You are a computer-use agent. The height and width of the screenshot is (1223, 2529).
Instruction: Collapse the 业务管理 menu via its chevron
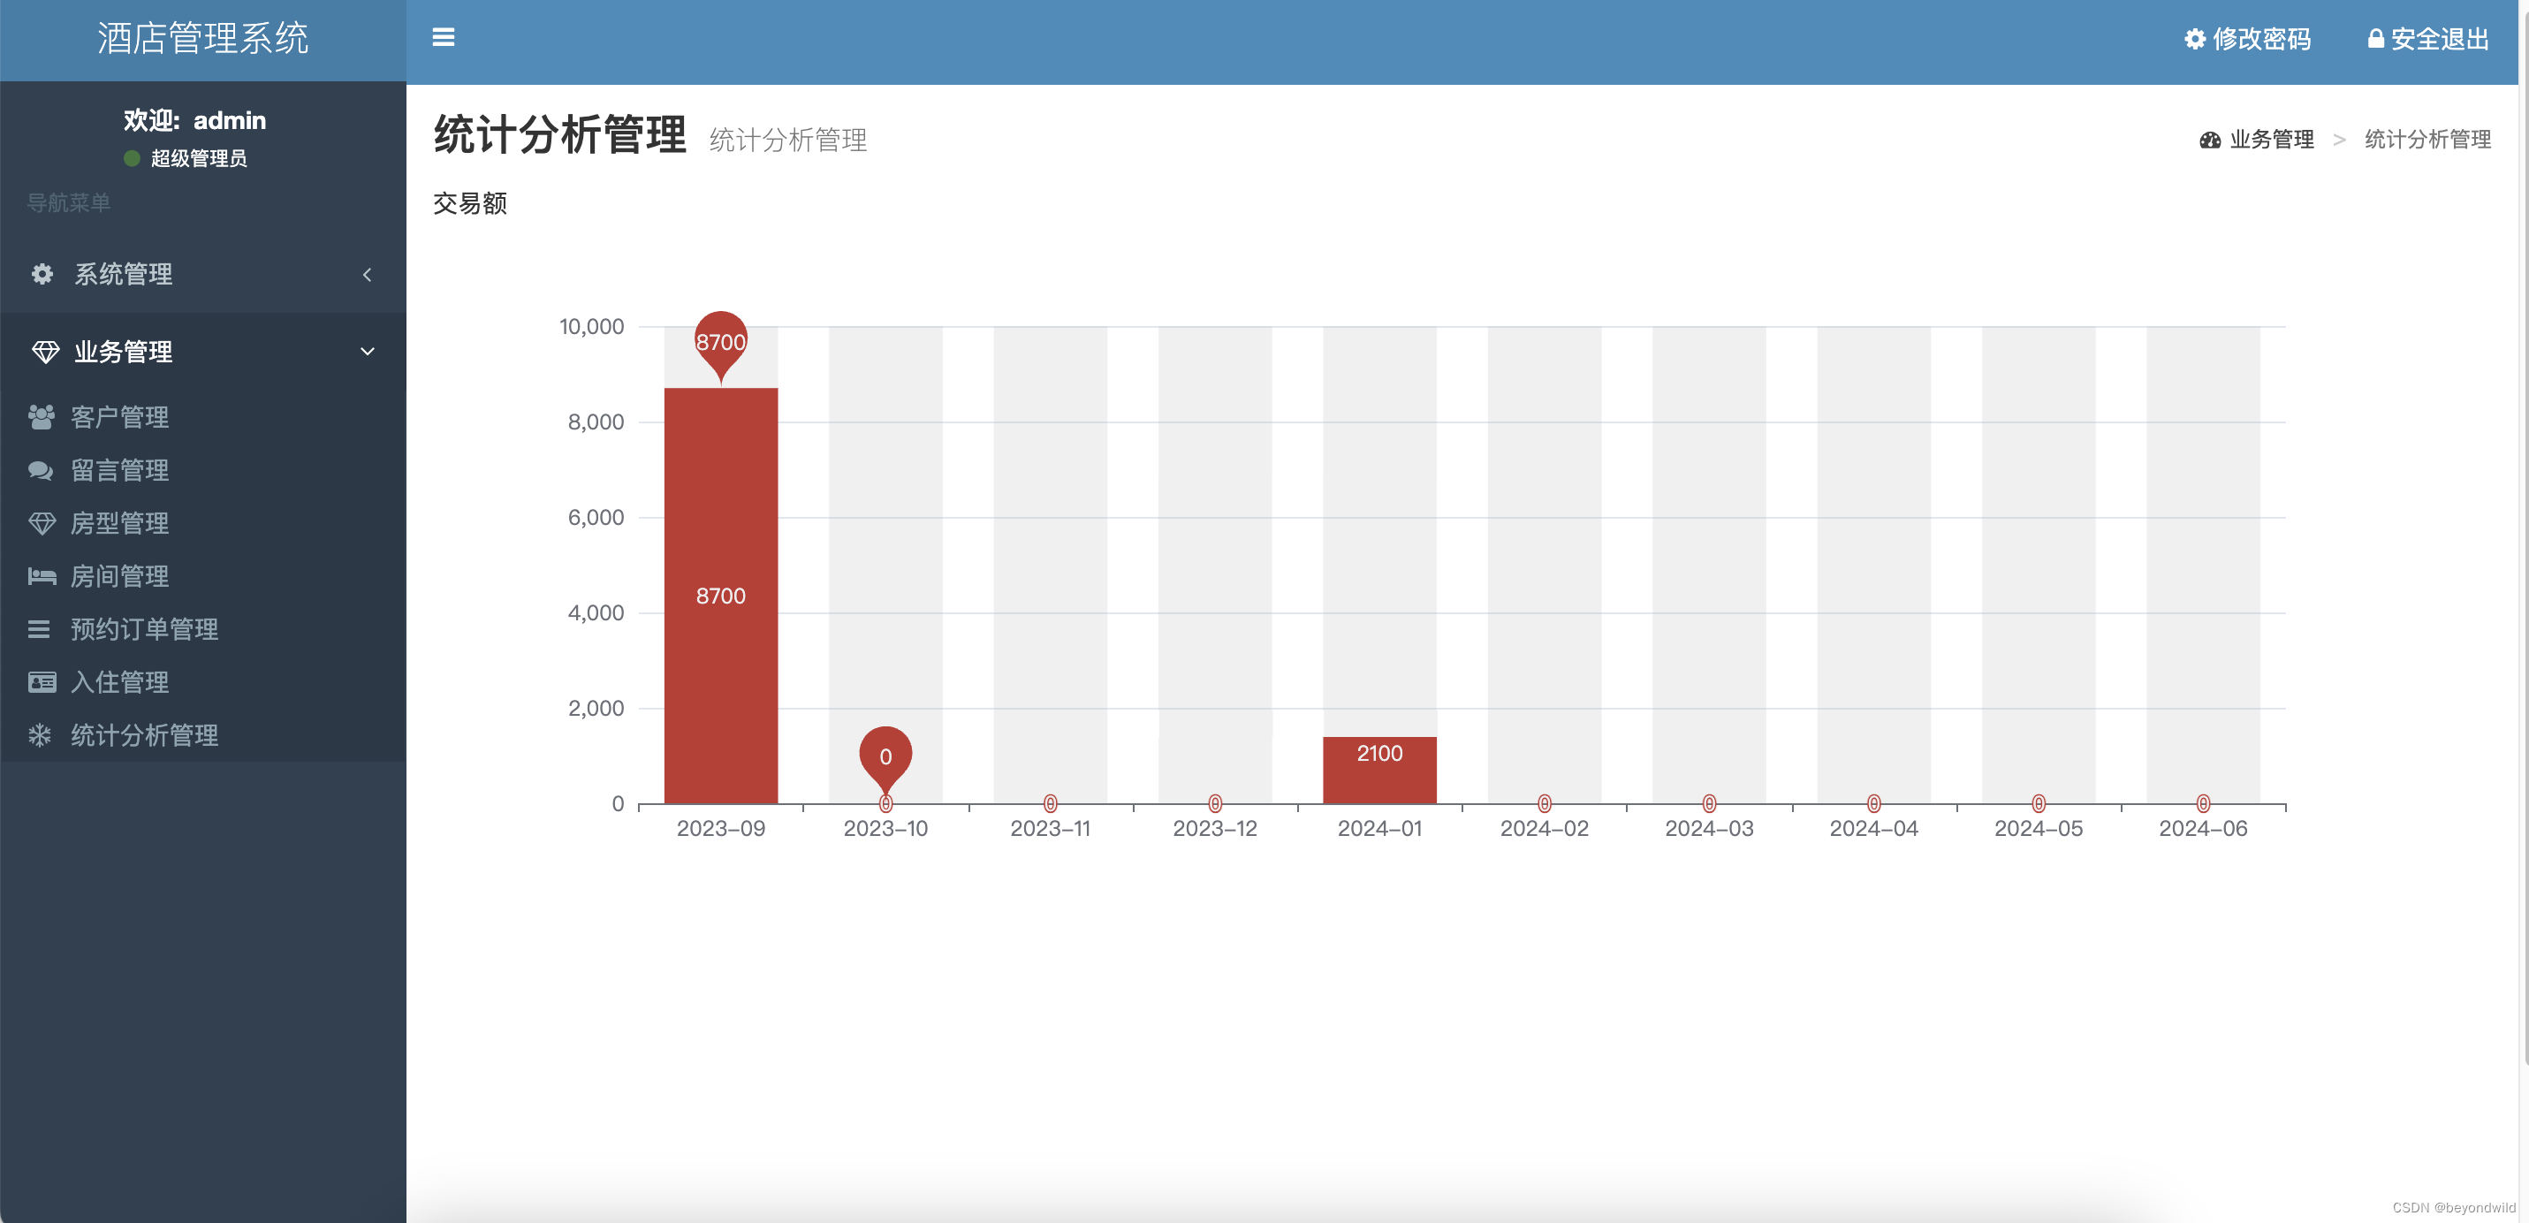(369, 351)
